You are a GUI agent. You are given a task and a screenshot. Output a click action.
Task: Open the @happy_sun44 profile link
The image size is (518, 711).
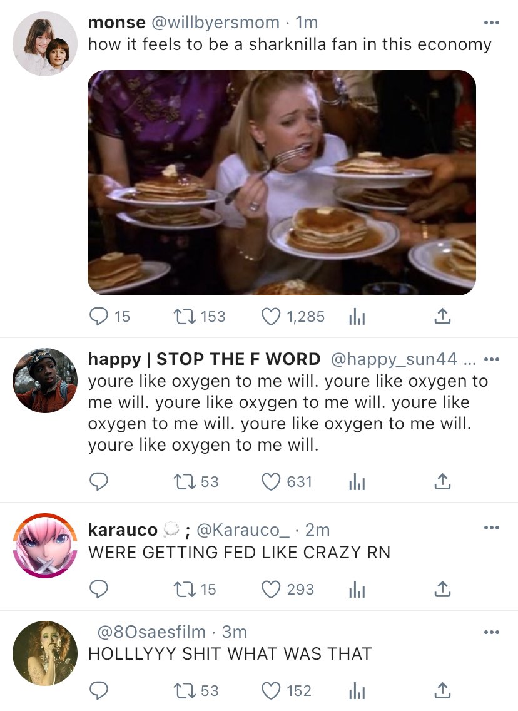tap(394, 359)
